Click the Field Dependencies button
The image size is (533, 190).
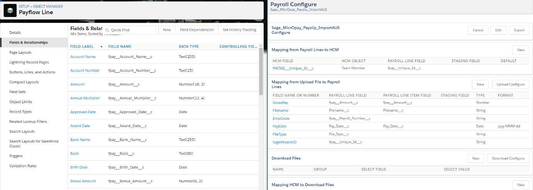[197, 30]
